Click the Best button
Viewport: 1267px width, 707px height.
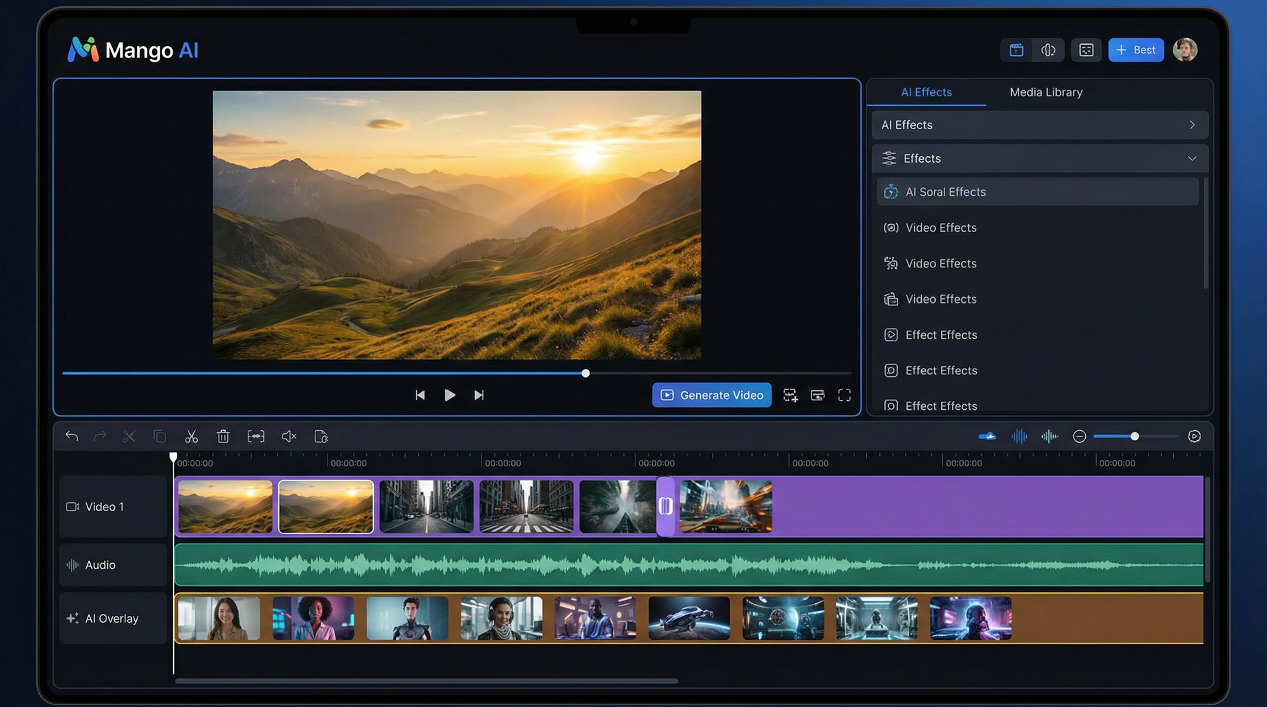pos(1136,50)
